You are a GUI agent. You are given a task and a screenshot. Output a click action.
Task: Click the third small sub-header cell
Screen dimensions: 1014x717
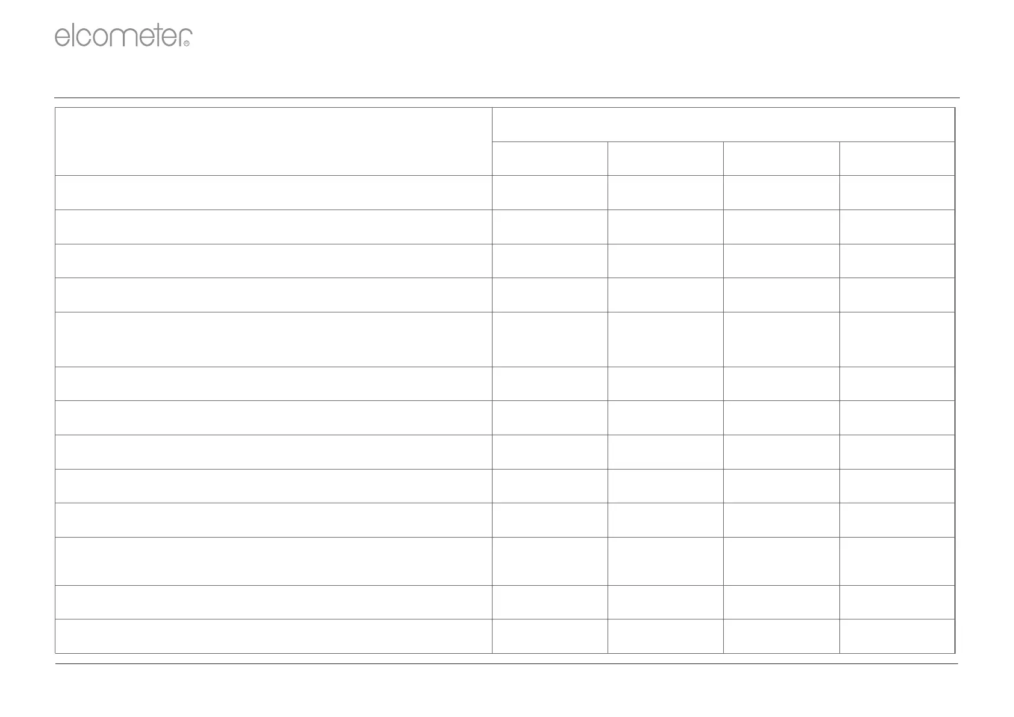(781, 158)
